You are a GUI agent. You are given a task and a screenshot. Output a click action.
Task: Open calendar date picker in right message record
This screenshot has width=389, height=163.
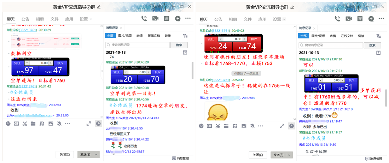click(x=378, y=53)
